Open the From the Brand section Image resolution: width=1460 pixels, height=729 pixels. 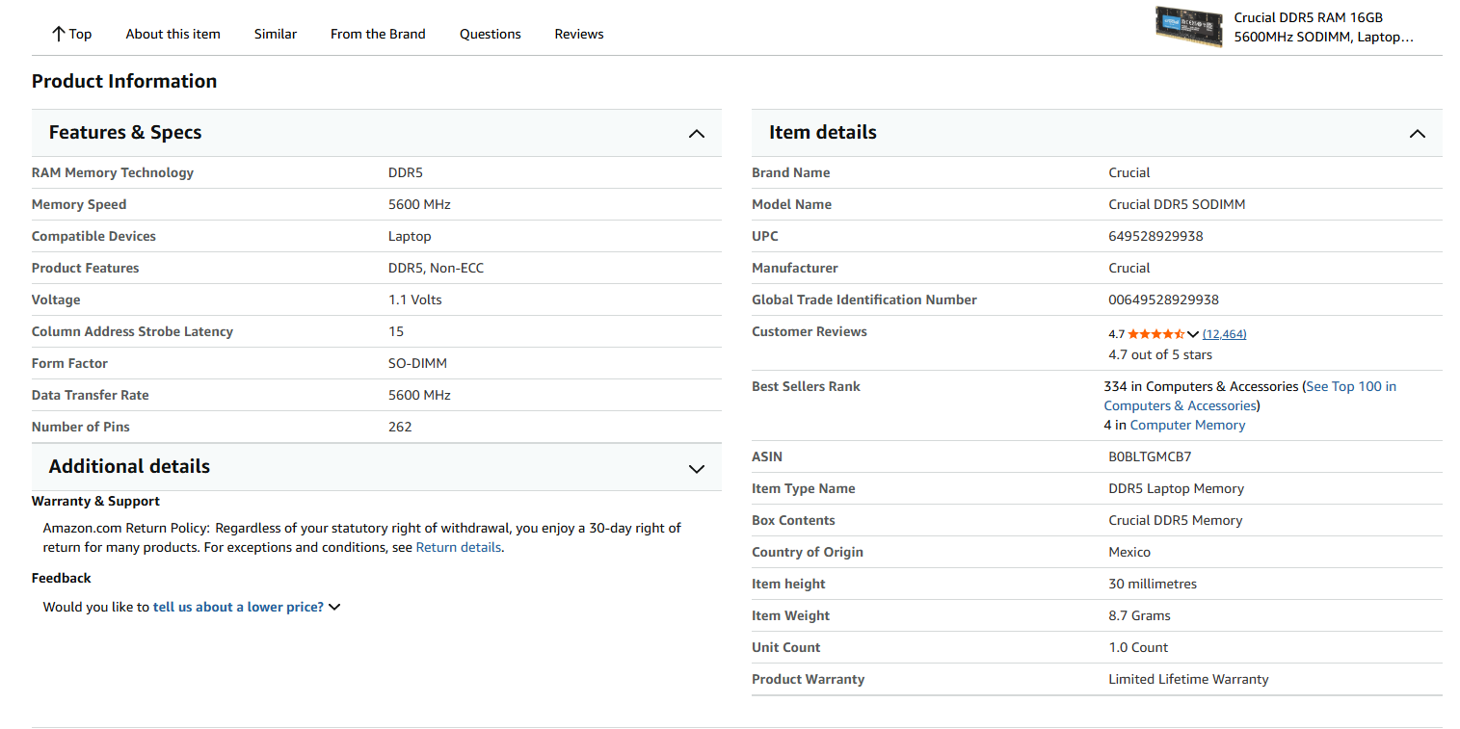[378, 34]
